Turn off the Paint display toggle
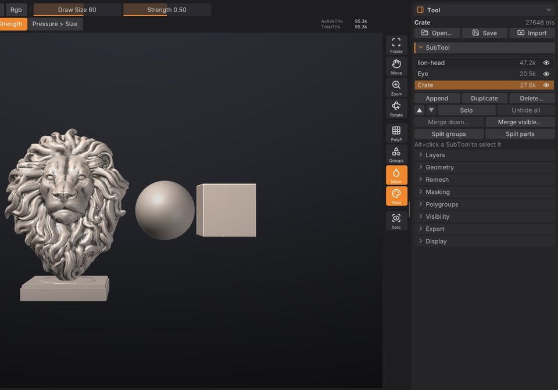The width and height of the screenshot is (558, 390). click(x=396, y=196)
